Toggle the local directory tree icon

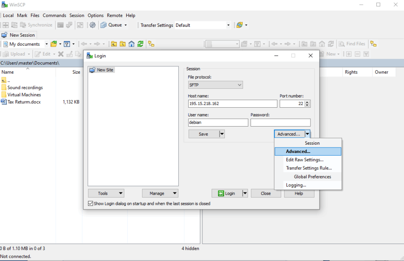click(x=151, y=44)
